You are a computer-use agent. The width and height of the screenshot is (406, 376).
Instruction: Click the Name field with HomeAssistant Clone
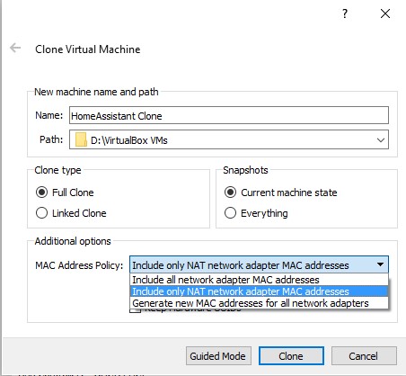229,115
